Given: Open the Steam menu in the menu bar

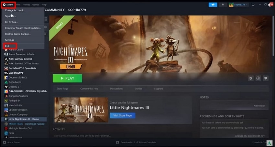Looking at the screenshot, I should pos(8,5).
